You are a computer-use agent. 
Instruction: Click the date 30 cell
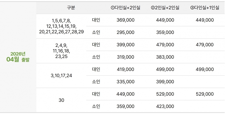(x=61, y=100)
